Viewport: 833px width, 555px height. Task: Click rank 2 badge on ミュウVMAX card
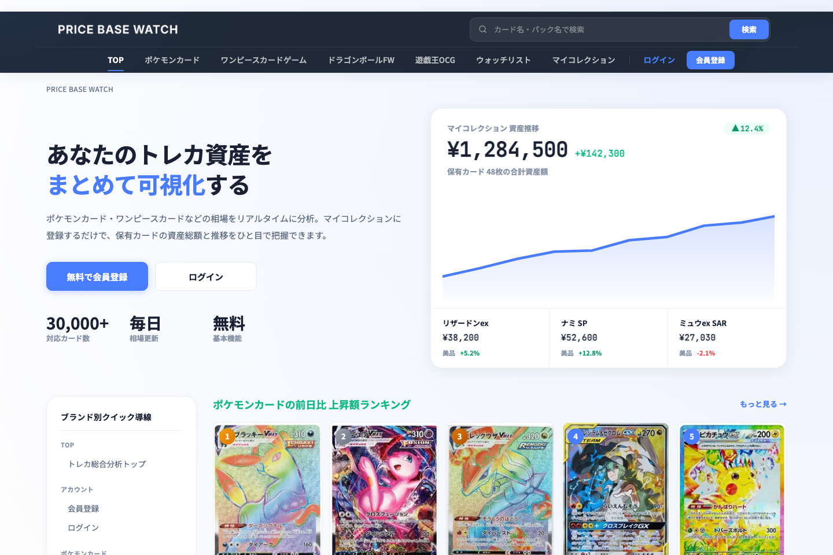point(344,436)
